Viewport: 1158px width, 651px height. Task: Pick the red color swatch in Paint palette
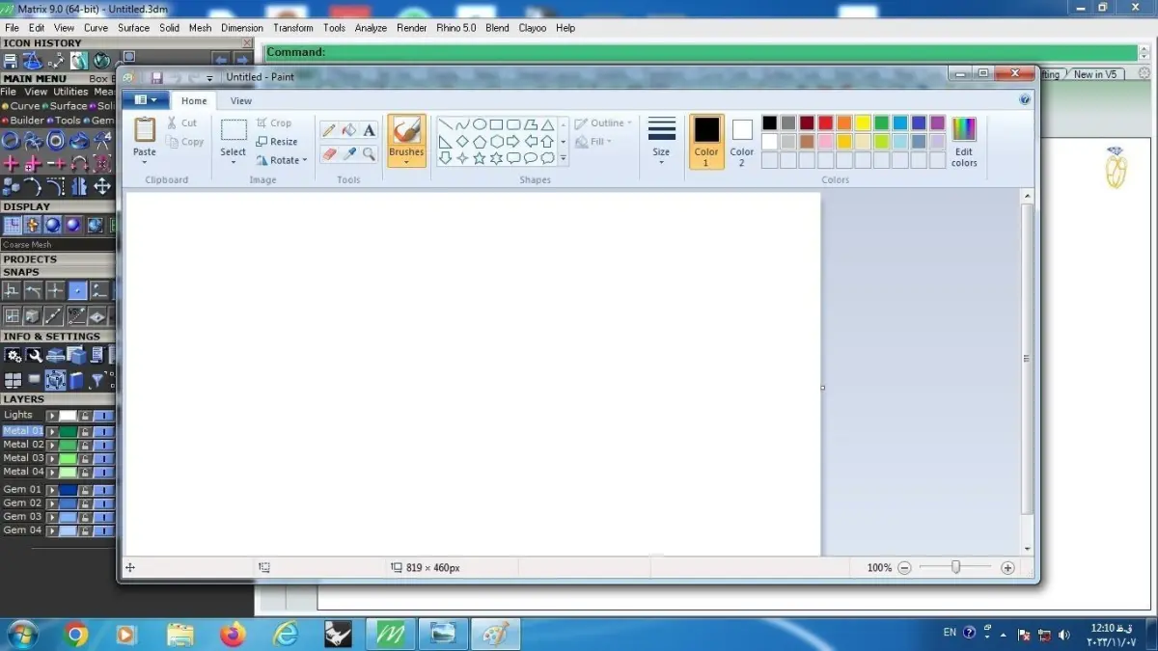[826, 123]
